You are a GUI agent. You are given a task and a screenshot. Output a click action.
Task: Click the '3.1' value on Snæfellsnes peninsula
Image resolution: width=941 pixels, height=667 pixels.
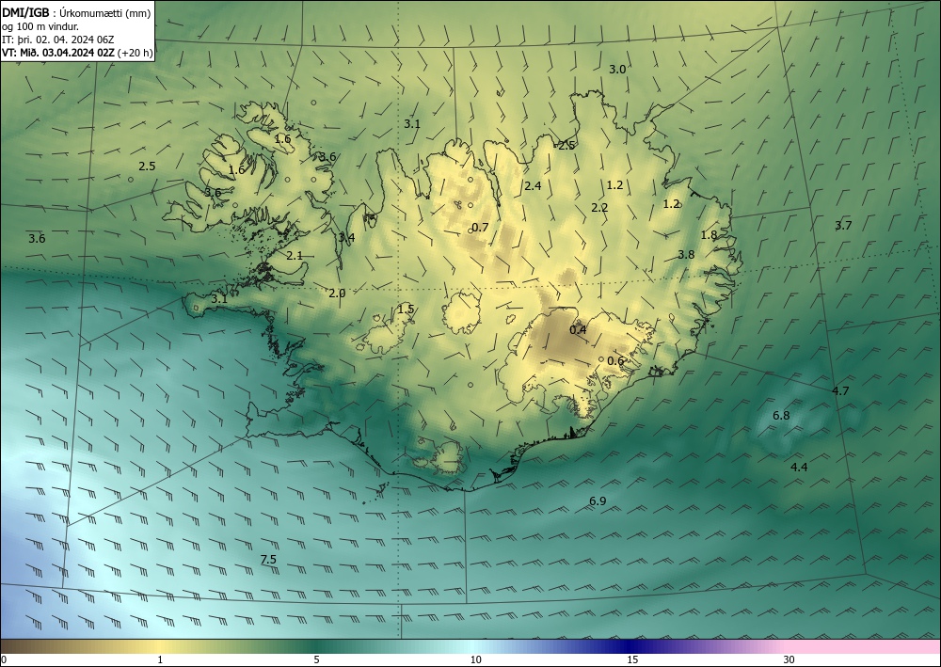pyautogui.click(x=219, y=298)
